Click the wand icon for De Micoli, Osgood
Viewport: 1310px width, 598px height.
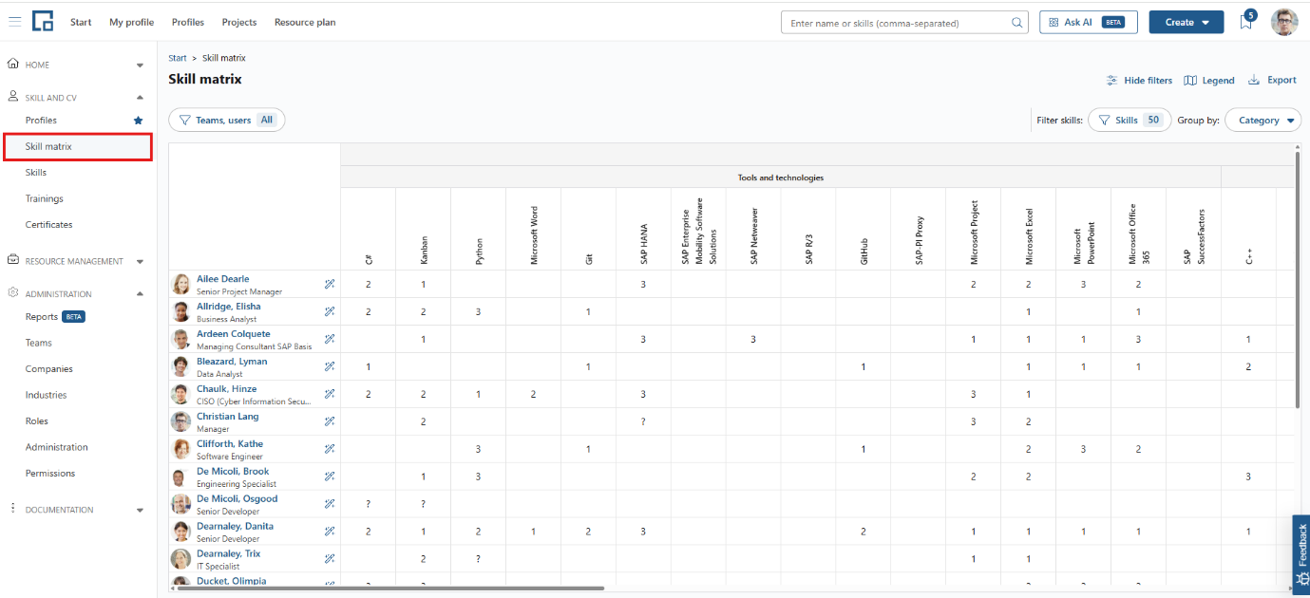click(330, 504)
